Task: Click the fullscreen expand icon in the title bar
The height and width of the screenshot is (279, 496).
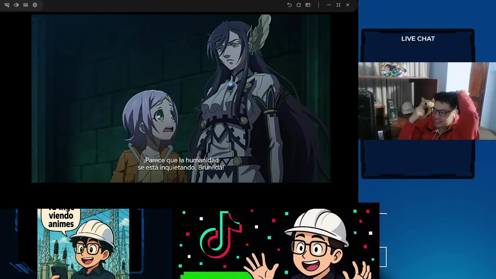Action: click(x=338, y=5)
